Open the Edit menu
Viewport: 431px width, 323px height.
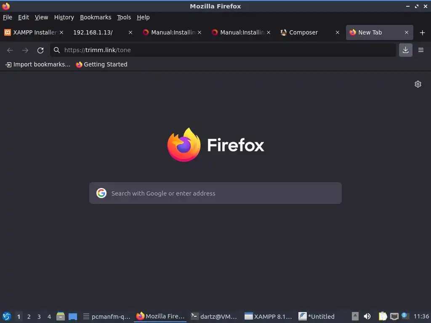click(24, 17)
